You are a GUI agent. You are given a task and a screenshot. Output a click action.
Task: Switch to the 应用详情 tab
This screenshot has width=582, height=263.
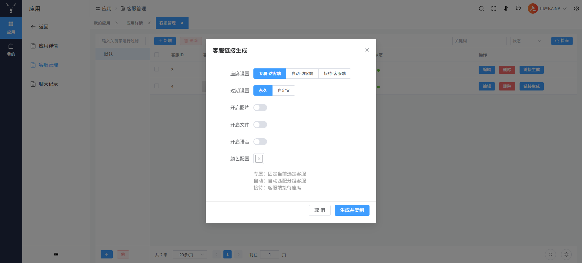click(x=135, y=23)
